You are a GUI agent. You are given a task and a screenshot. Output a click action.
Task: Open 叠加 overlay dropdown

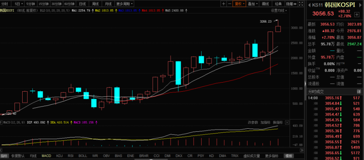pos(253,4)
